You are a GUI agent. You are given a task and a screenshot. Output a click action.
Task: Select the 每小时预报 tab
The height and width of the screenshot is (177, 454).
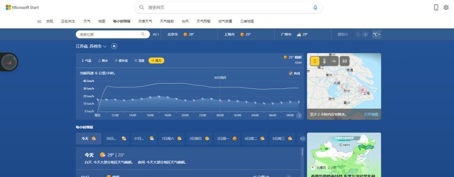tap(122, 21)
